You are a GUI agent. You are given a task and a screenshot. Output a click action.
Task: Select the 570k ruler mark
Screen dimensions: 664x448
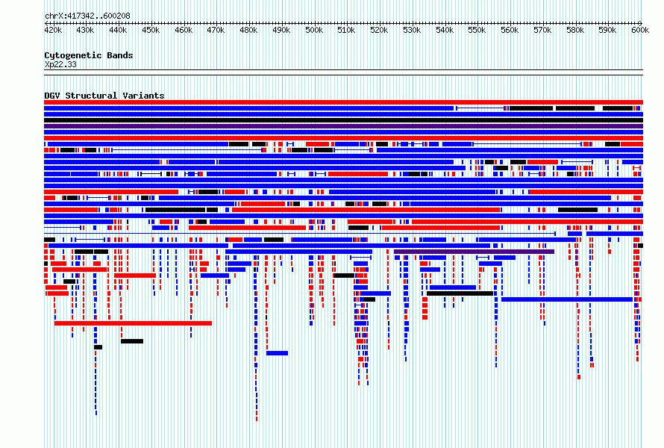click(542, 30)
